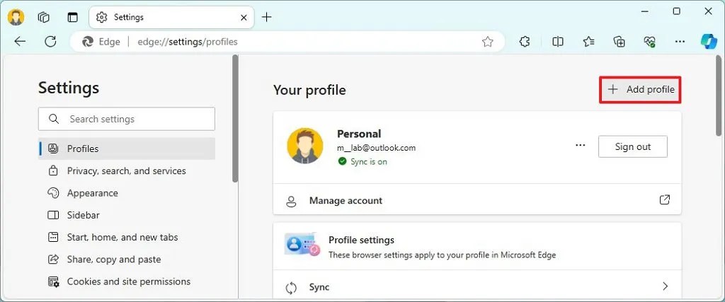725x302 pixels.
Task: Click the address bar URL
Action: [x=188, y=42]
